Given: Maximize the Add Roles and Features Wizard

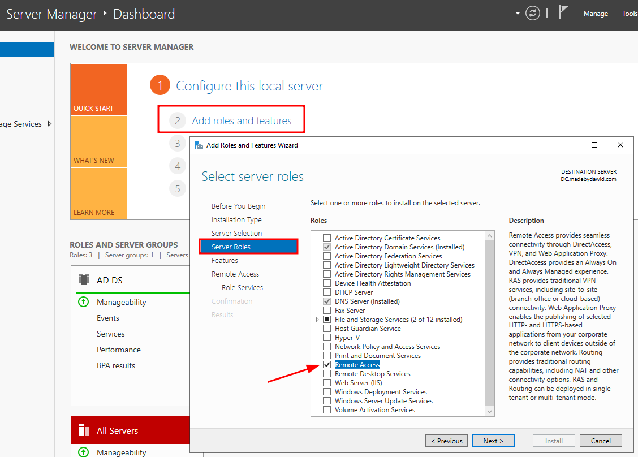Looking at the screenshot, I should [594, 145].
